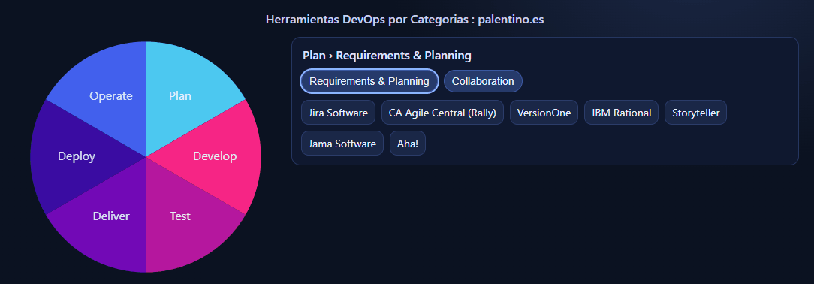Open the VersionOne tool chip
This screenshot has width=814, height=284.
coord(544,113)
